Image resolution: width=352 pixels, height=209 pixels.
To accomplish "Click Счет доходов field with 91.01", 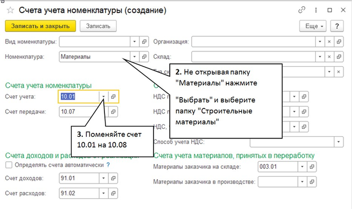I will click(79, 178).
